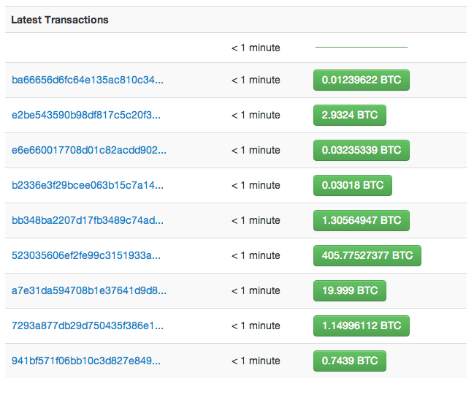Click the Latest Transactions header
Viewport: 474px width, 395px height.
(60, 20)
